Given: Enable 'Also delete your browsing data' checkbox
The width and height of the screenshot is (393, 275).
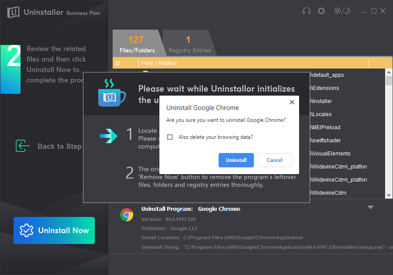Looking at the screenshot, I should coord(170,137).
